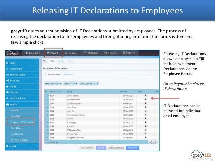
Task: Sort by the Name column header
Action: point(70,91)
